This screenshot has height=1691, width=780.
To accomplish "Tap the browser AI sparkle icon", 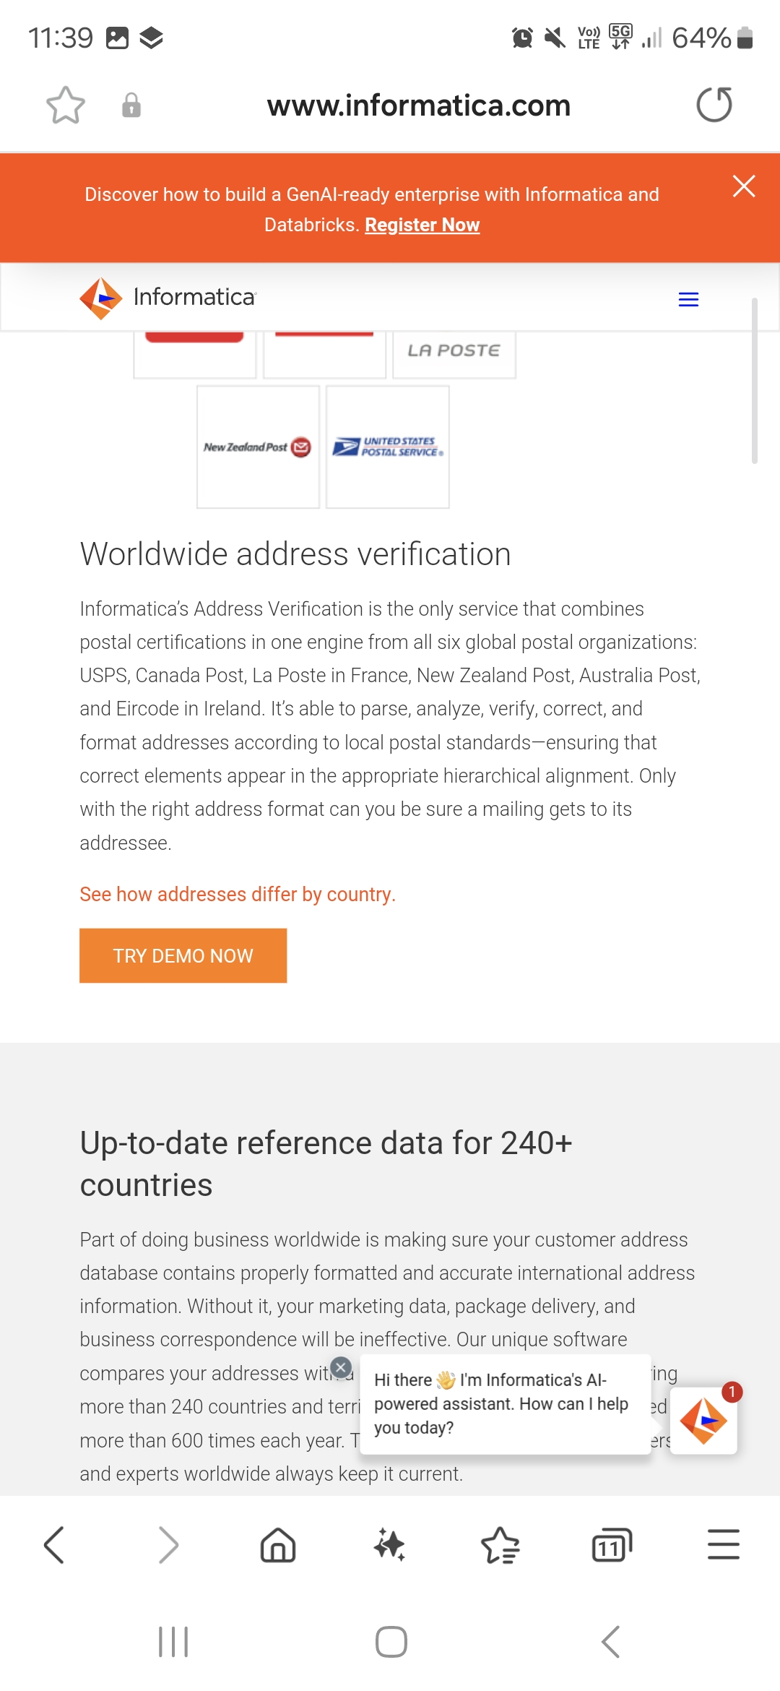I will (389, 1545).
